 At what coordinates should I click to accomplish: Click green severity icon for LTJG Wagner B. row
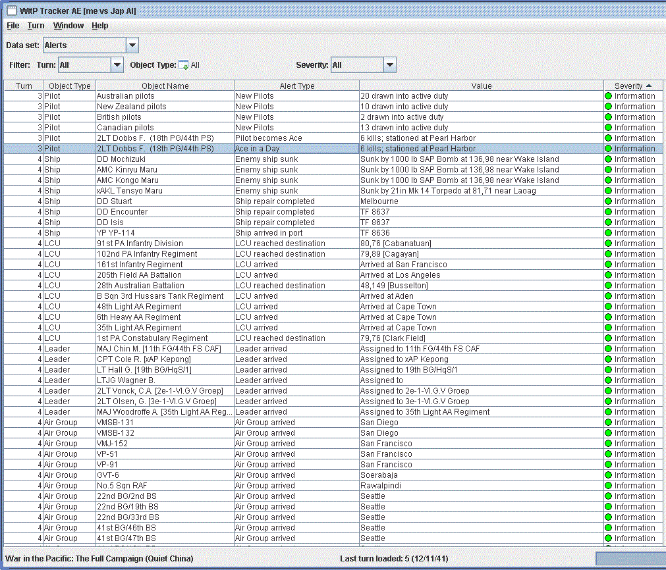pyautogui.click(x=608, y=380)
